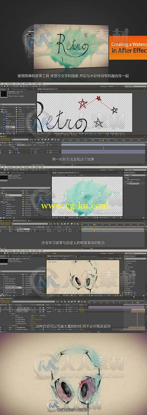The height and width of the screenshot is (415, 147).
Task: Open Luma track matte dropdown of the watercolor layer
Action: click(x=61, y=231)
